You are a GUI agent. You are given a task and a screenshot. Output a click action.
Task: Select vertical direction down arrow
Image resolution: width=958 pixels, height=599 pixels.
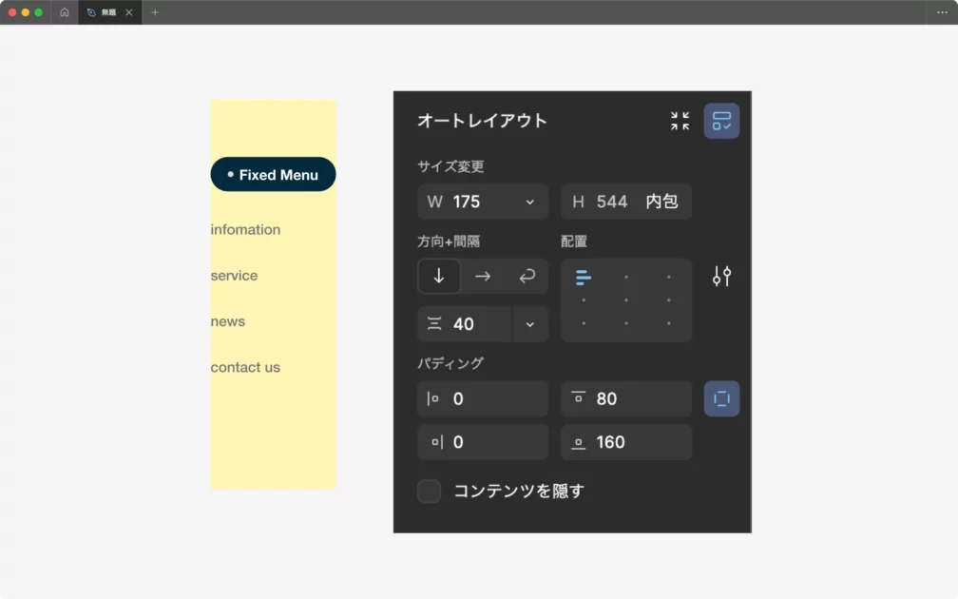(x=439, y=276)
